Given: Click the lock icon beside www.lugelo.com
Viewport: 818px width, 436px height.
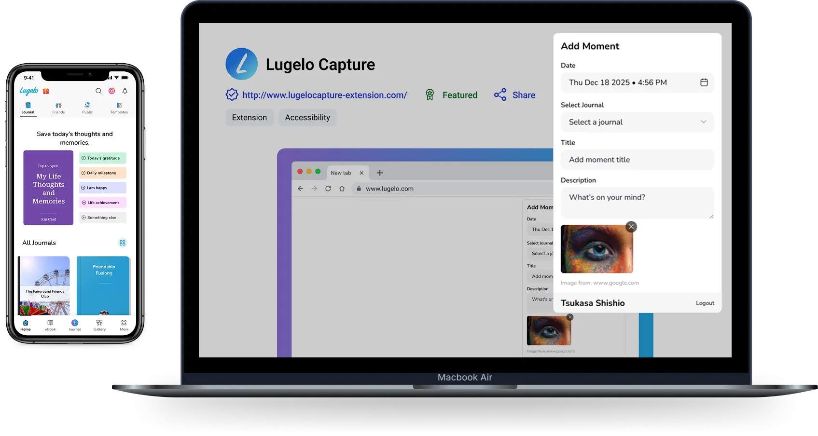Looking at the screenshot, I should [359, 189].
